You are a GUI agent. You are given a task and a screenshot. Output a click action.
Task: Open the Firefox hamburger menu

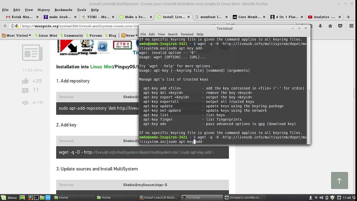(351, 26)
